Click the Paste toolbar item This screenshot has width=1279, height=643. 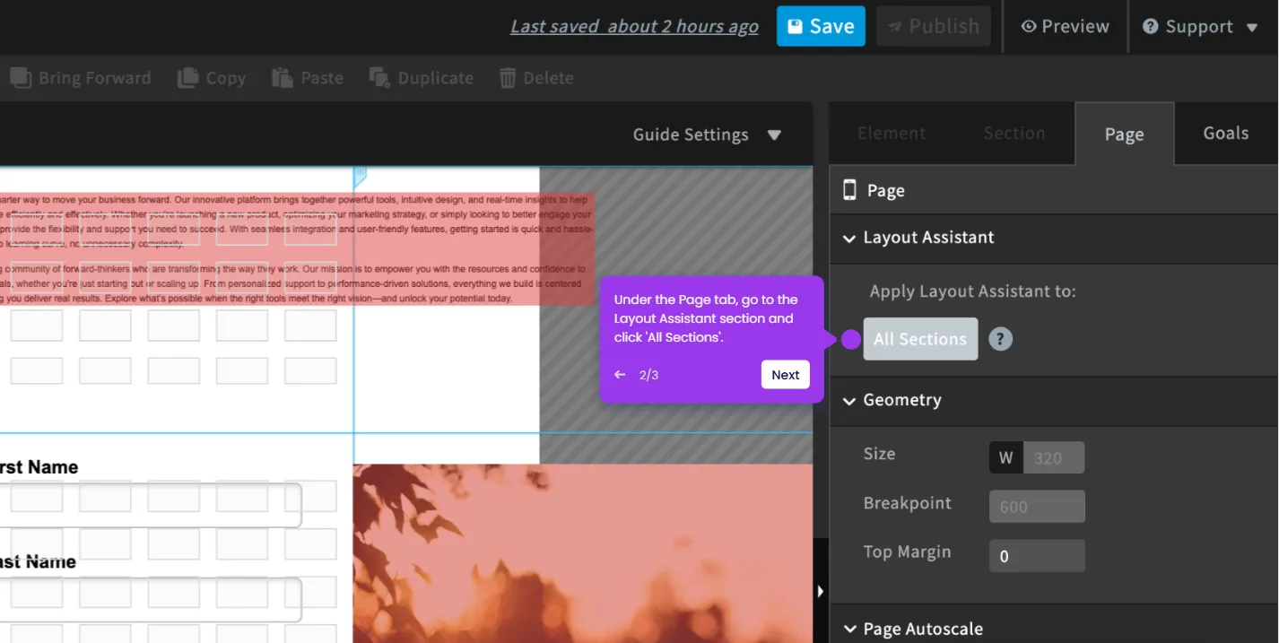(308, 78)
